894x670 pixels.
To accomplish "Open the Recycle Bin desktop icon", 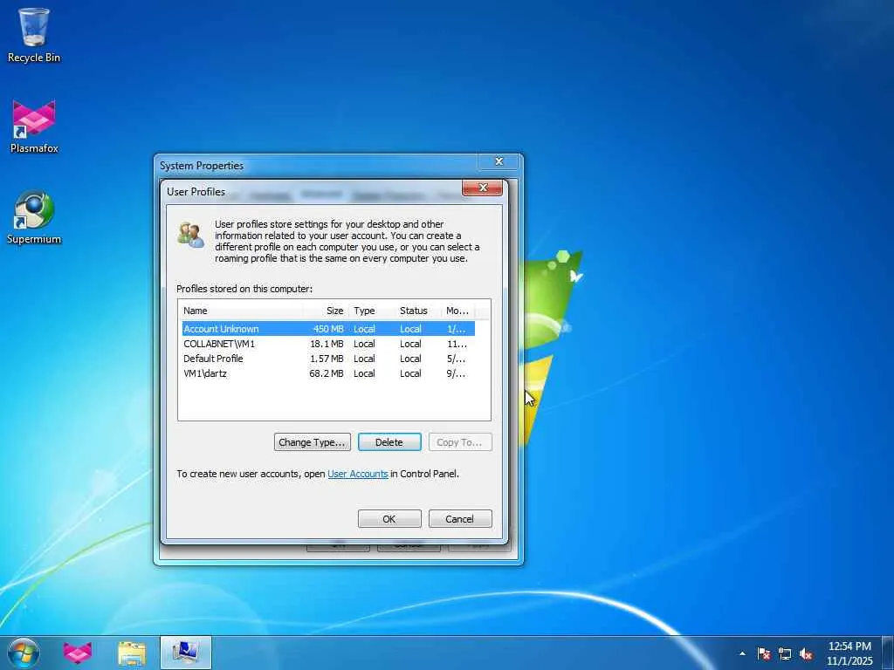I will [34, 35].
